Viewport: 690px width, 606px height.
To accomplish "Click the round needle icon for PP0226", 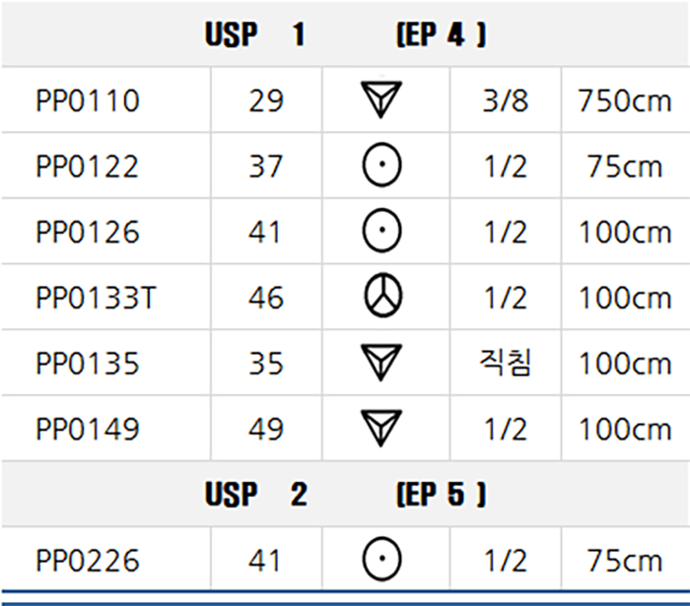I will tap(382, 559).
